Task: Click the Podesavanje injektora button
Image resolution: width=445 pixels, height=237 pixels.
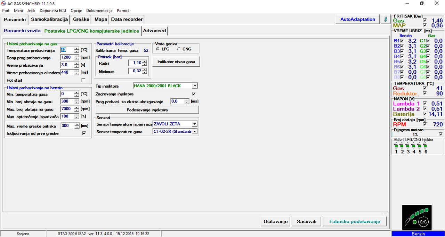Action: coord(147,110)
